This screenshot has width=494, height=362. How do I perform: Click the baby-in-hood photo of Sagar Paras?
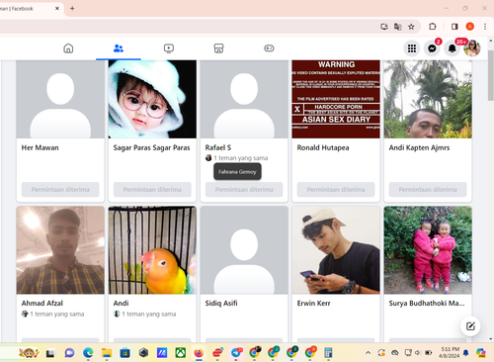coord(152,99)
